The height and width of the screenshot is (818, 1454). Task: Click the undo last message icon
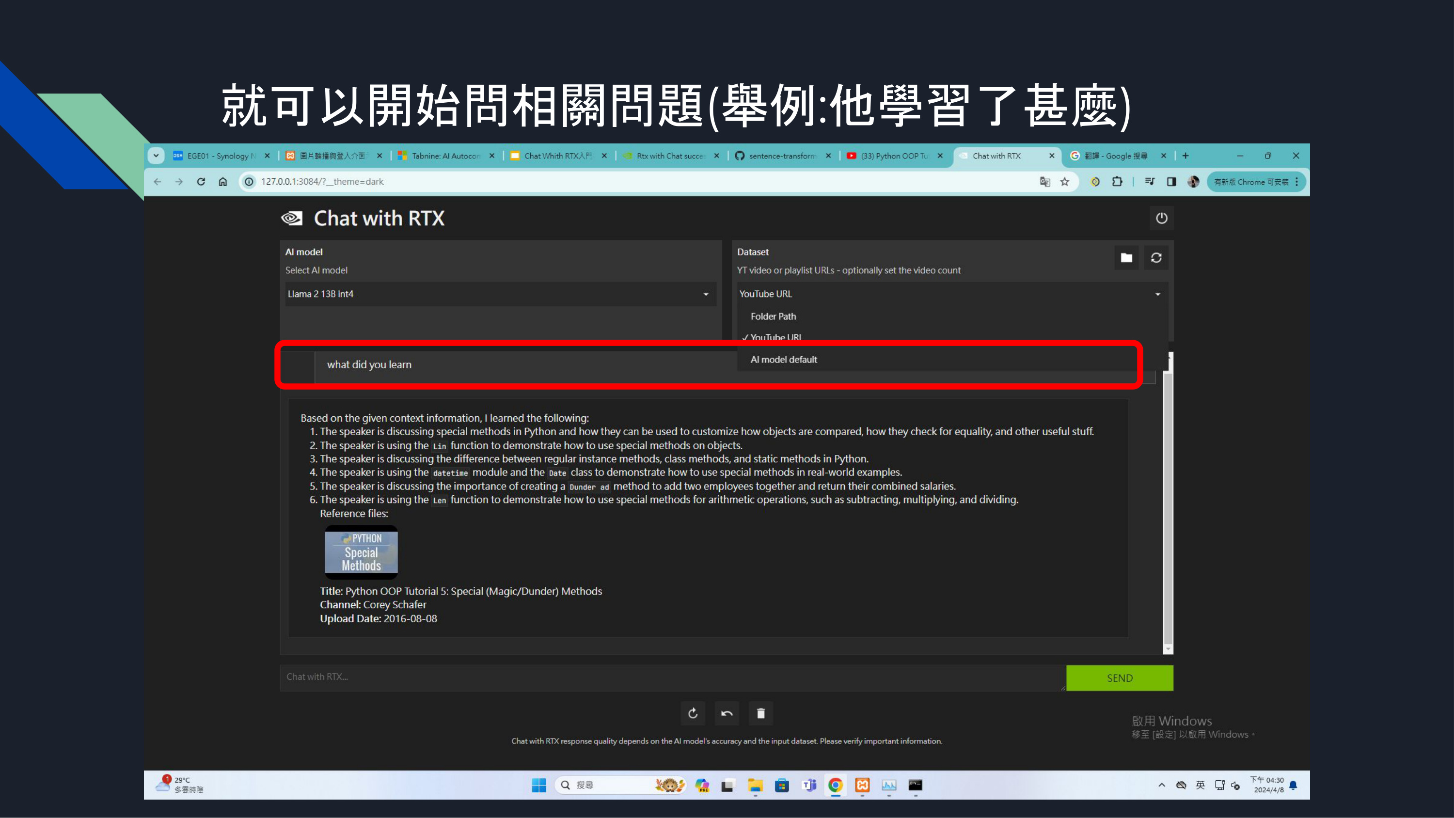(727, 713)
